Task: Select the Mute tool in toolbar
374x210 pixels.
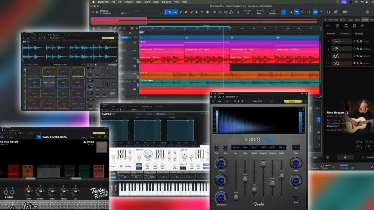Action: (197, 12)
